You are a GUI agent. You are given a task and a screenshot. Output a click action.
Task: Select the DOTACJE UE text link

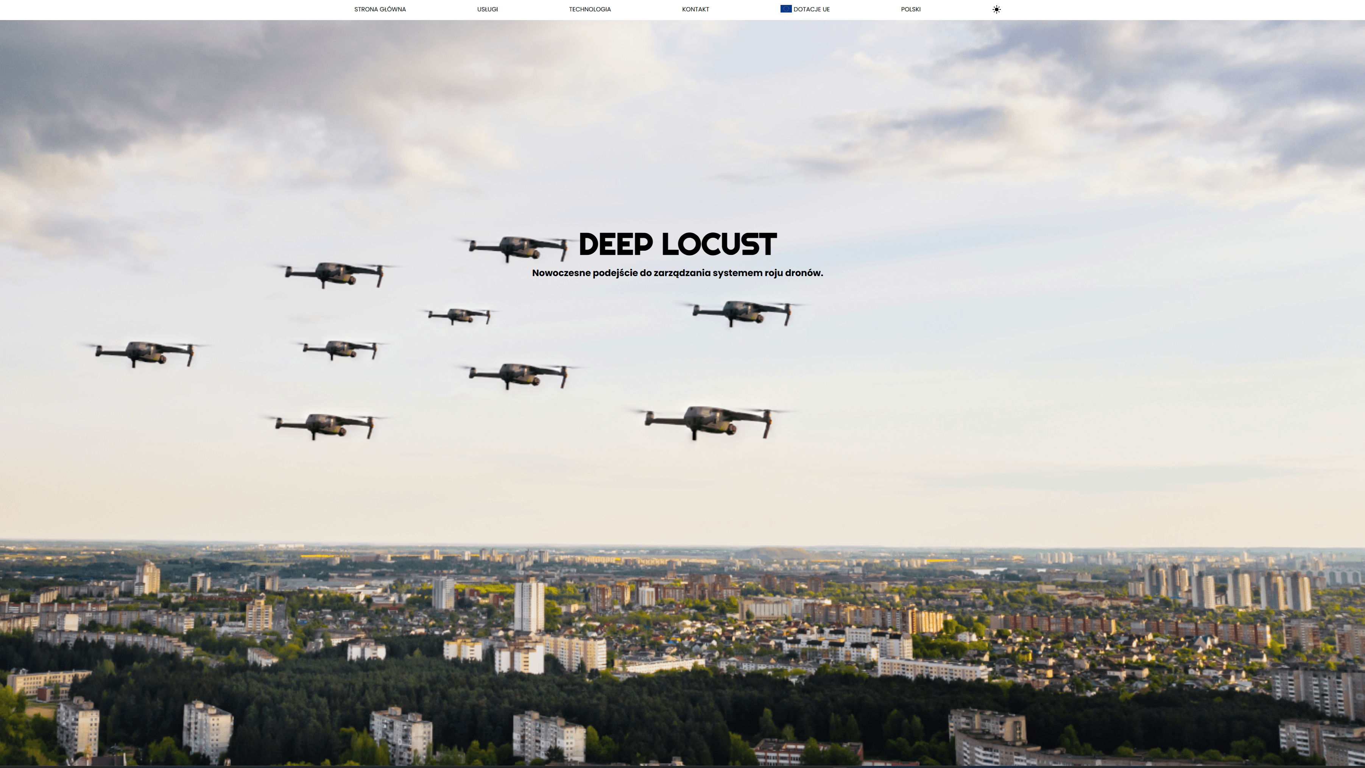pyautogui.click(x=811, y=9)
